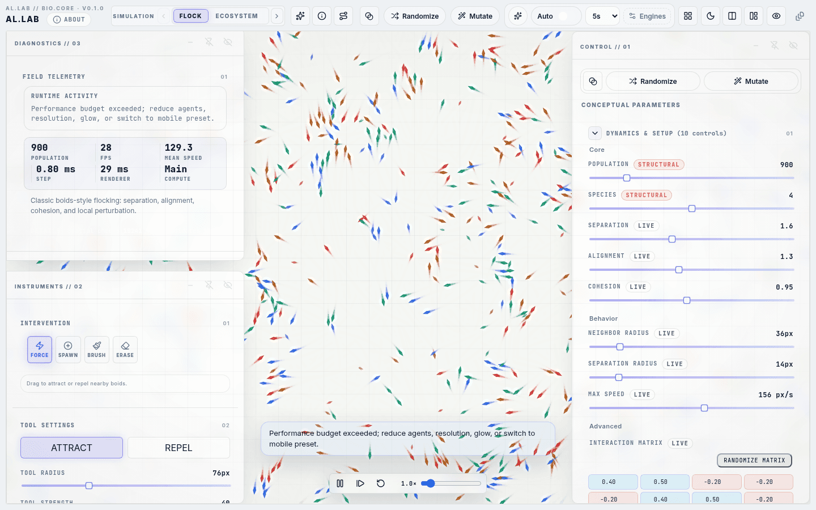This screenshot has height=510, width=816.
Task: Minimize the Instruments panel with dash icon
Action: (x=190, y=285)
